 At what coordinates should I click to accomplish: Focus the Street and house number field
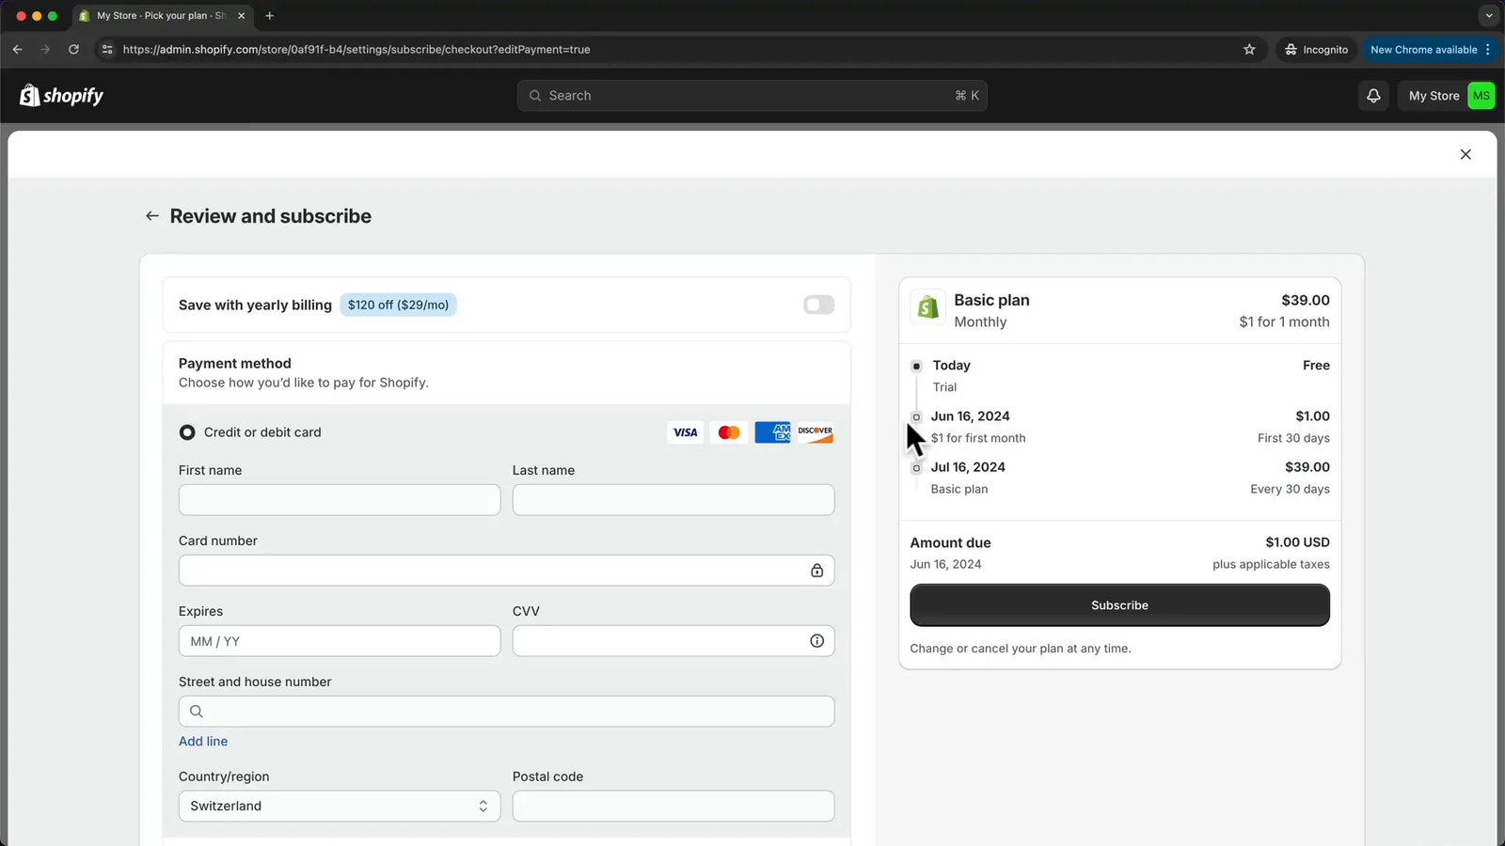click(506, 712)
